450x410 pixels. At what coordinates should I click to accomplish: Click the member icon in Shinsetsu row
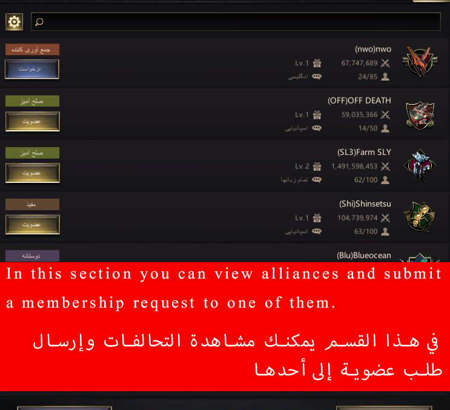(x=385, y=231)
